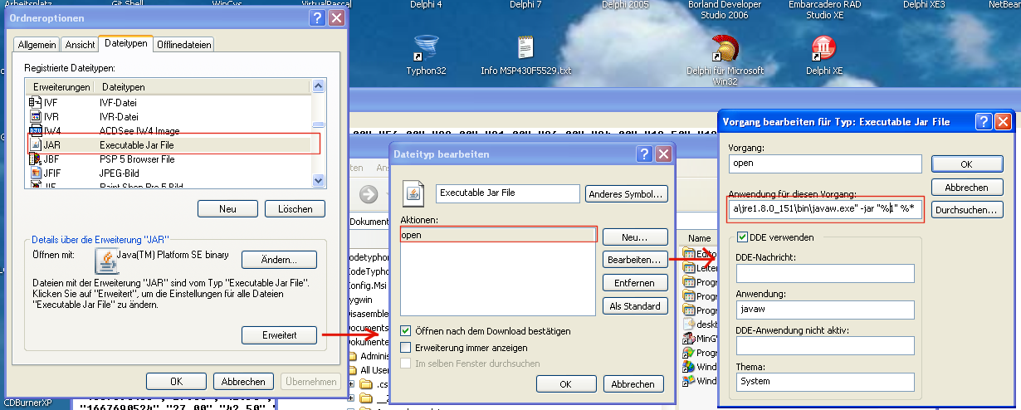Sort by Erweiterungen column header

pos(61,86)
